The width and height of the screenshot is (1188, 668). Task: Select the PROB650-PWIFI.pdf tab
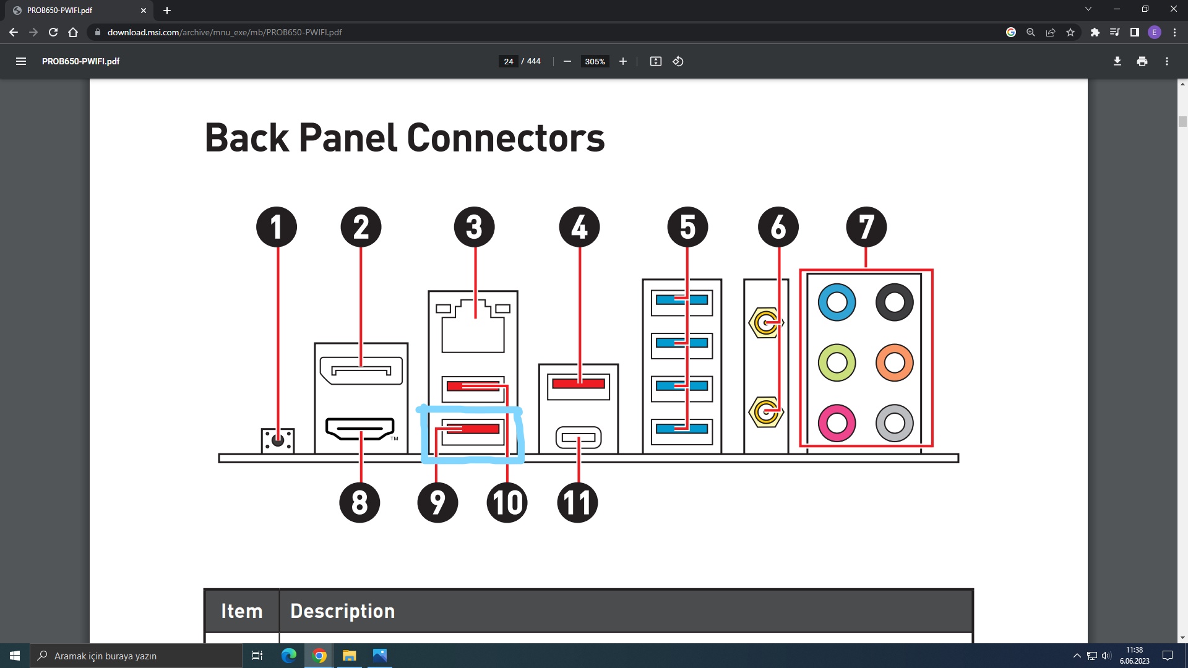[x=74, y=11]
